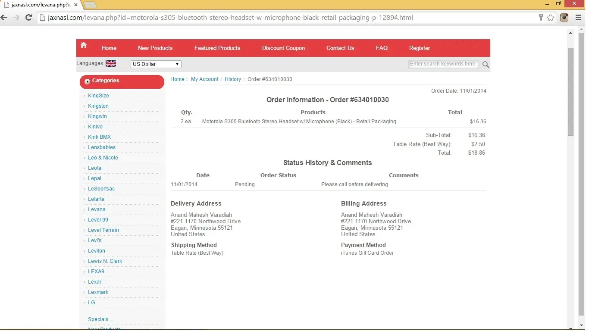Click the browser back arrow

(x=4, y=18)
